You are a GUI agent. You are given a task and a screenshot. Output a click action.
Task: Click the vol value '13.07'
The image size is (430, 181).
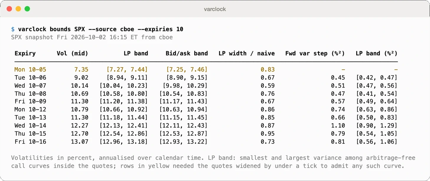79,141
